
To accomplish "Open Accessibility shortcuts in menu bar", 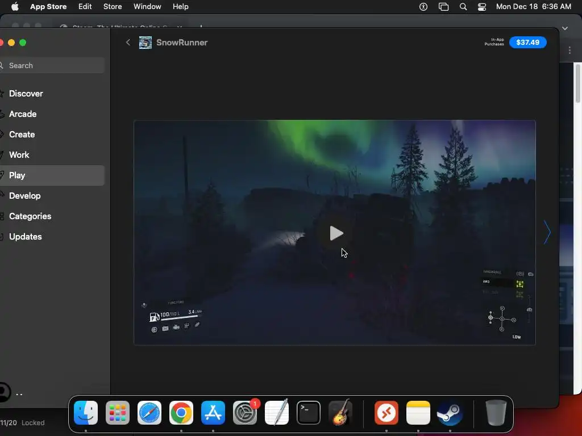I will 423,6.
